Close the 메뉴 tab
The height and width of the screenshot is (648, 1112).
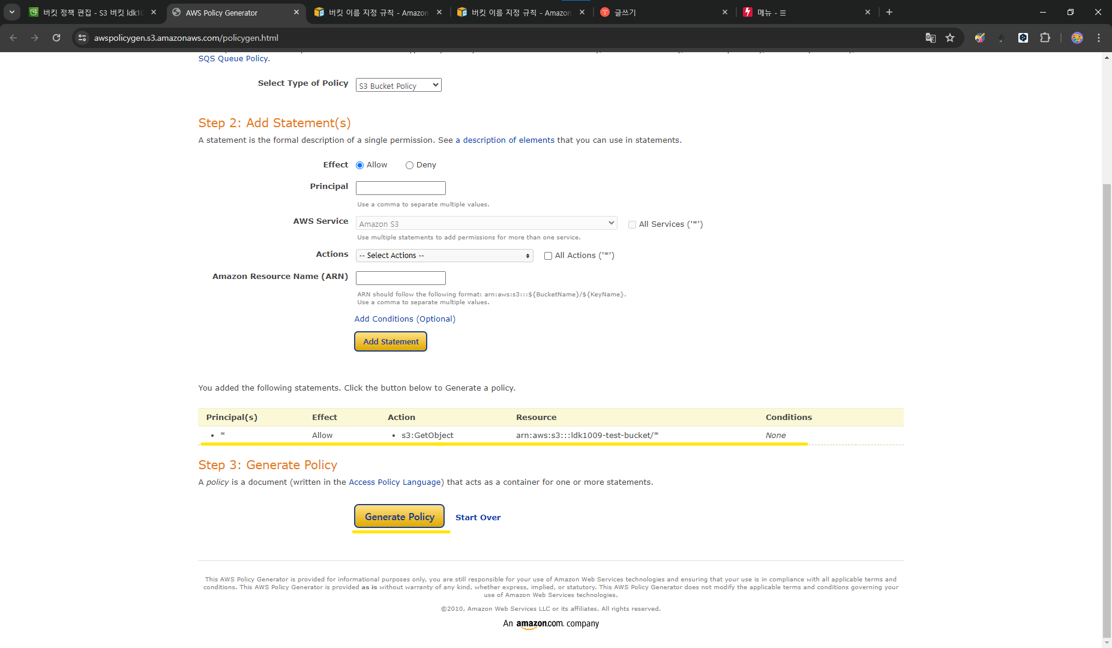(868, 12)
